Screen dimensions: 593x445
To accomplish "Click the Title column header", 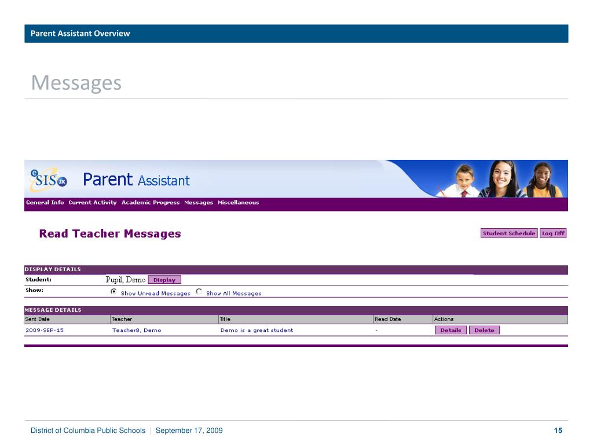I will click(x=296, y=319).
